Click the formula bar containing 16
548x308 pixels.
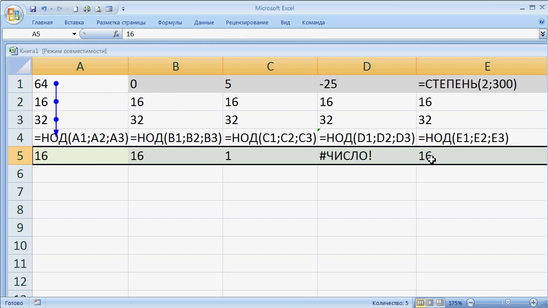[x=331, y=34]
